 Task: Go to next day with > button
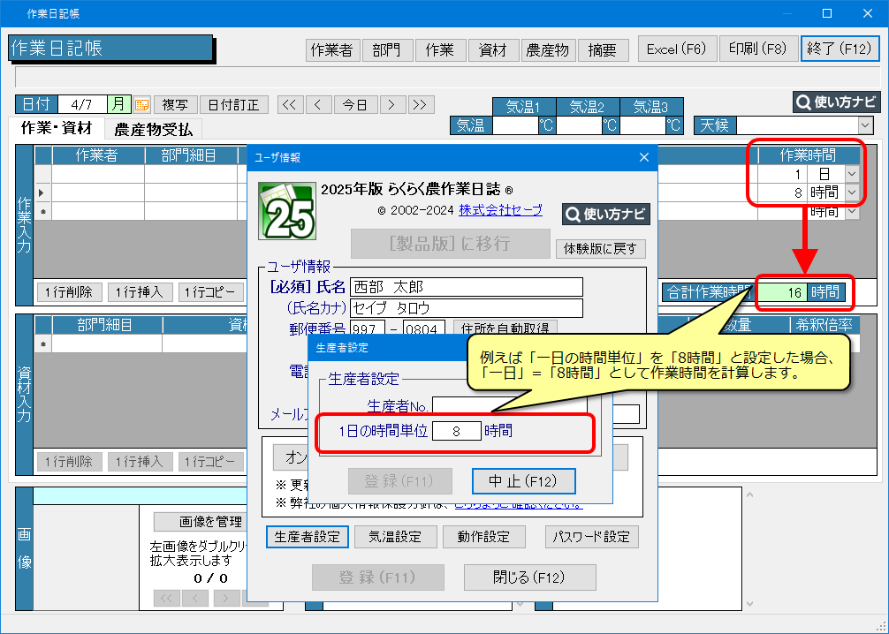tap(391, 104)
